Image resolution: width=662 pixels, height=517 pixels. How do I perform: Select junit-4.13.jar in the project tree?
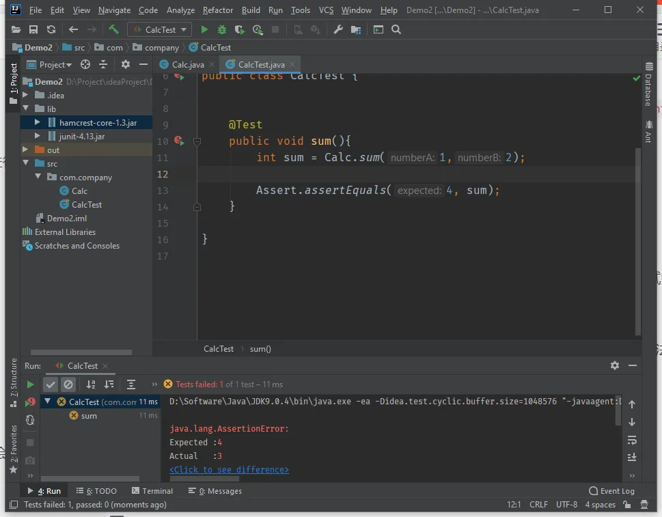pos(81,136)
